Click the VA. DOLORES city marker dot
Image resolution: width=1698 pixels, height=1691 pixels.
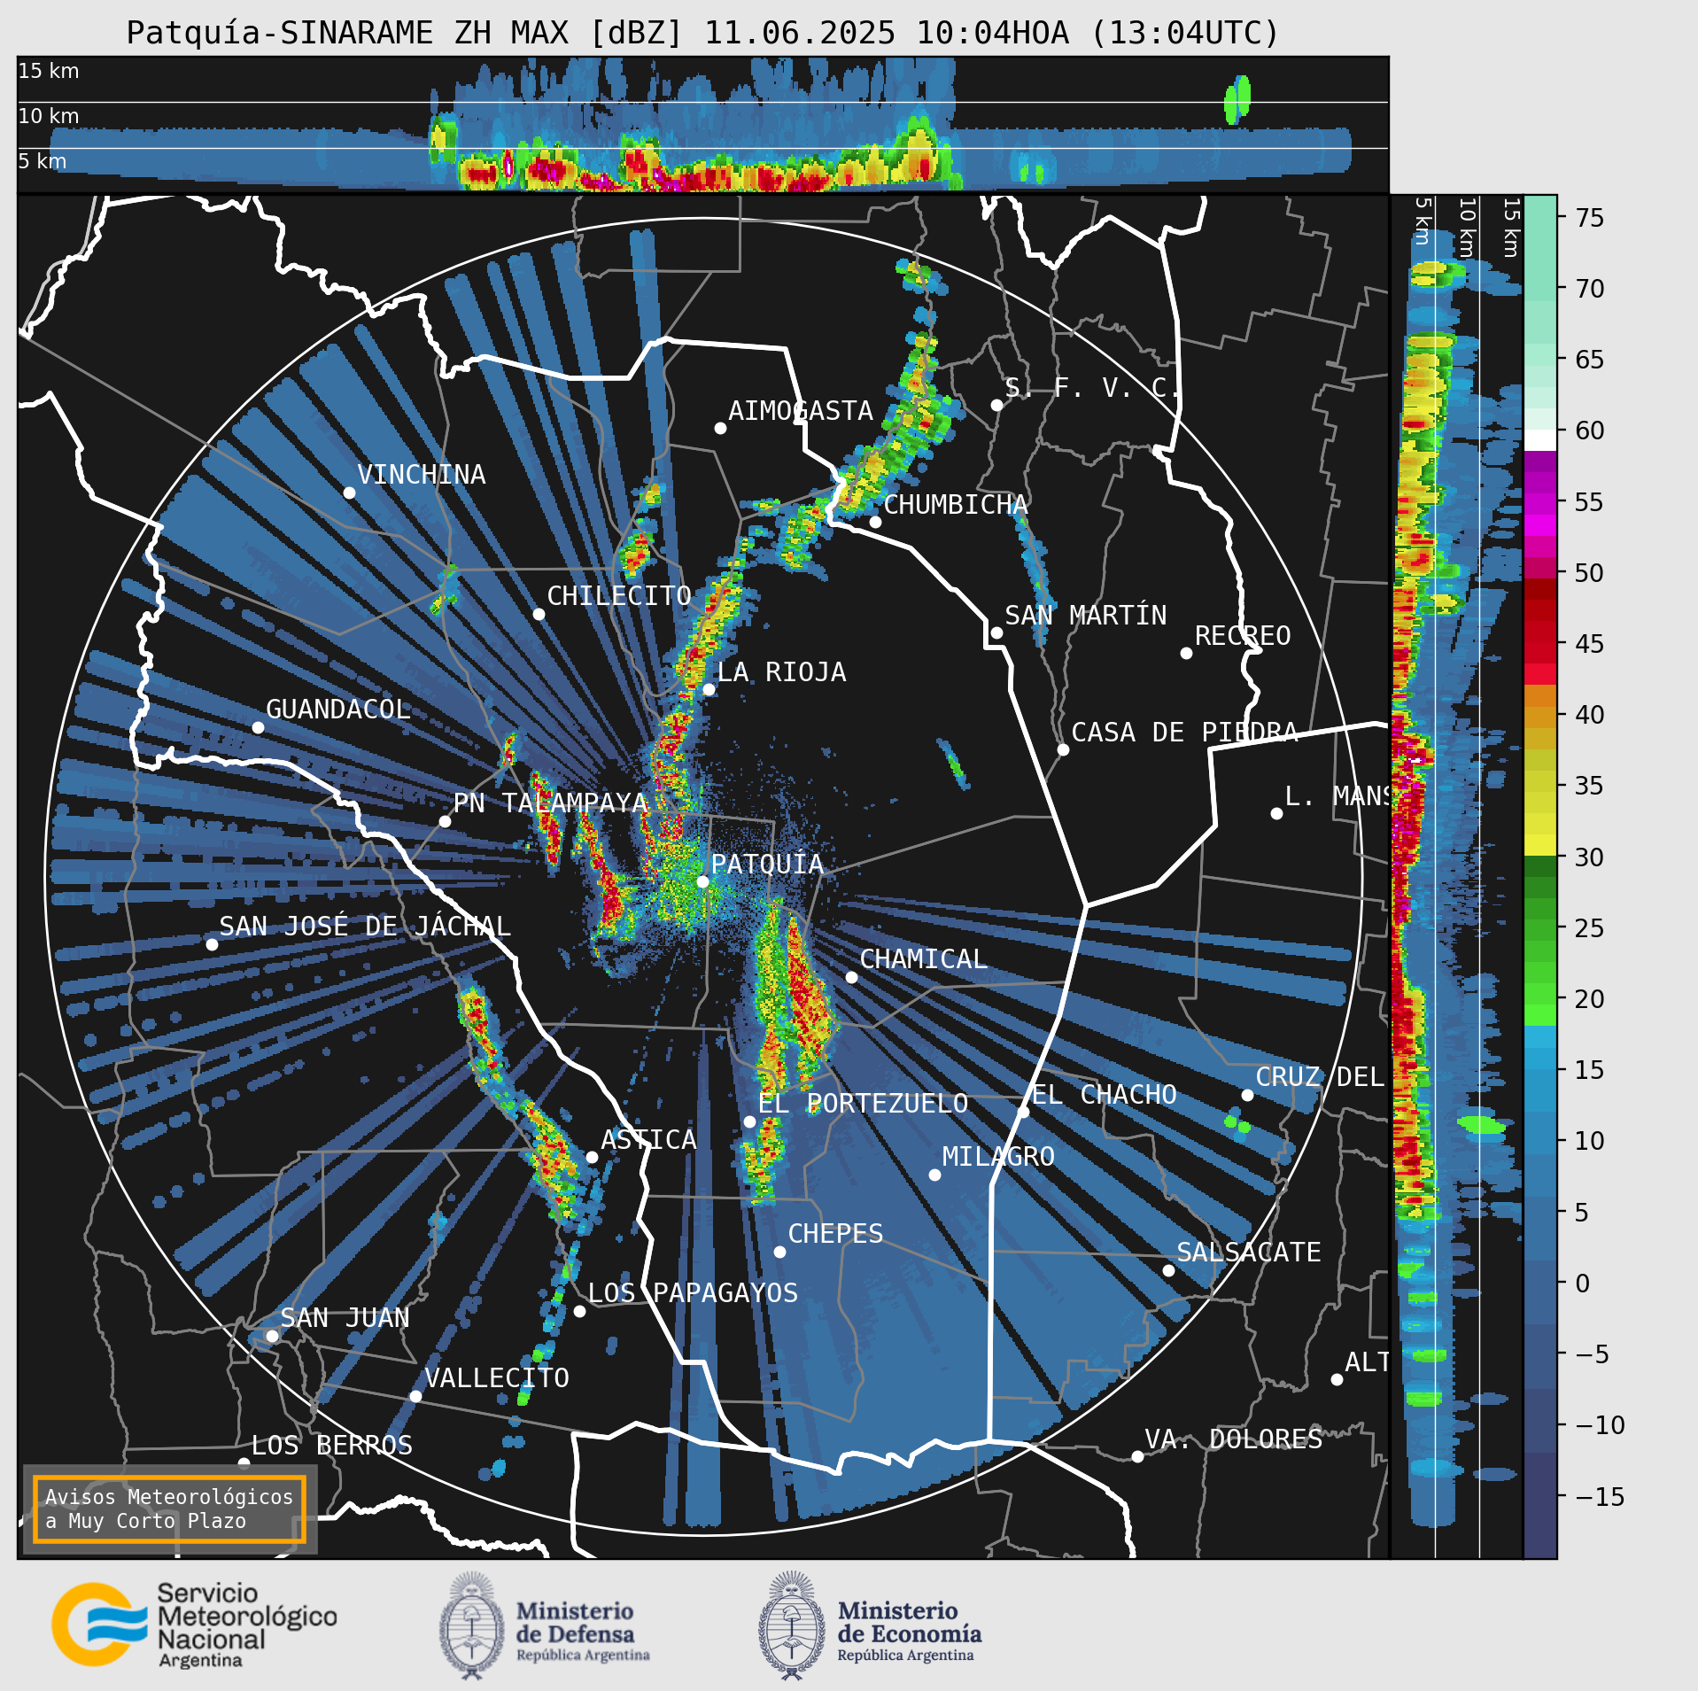click(x=1137, y=1456)
